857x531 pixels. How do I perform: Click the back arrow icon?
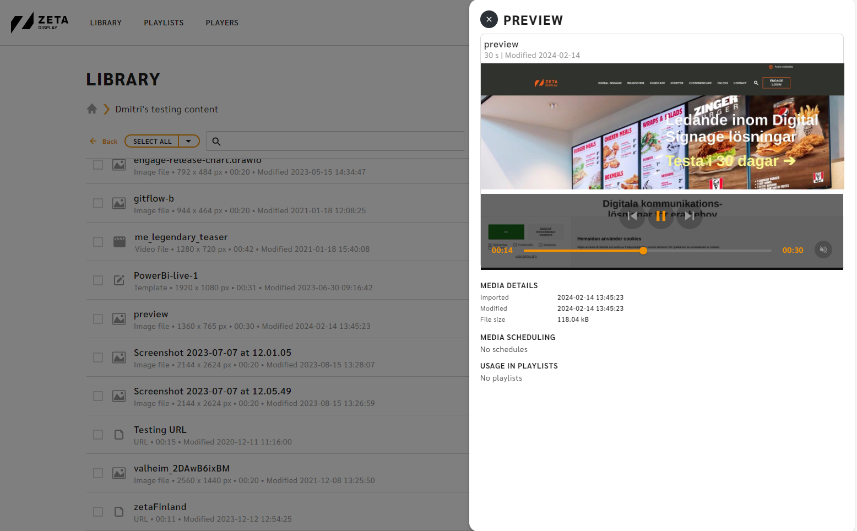tap(93, 141)
